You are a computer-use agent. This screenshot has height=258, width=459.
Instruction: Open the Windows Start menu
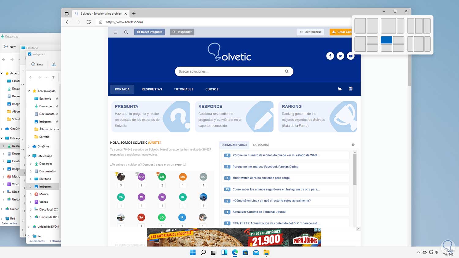pyautogui.click(x=193, y=252)
